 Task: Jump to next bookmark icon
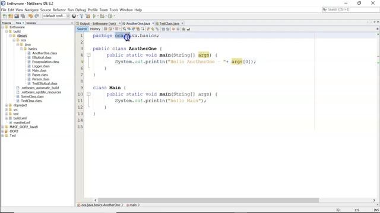click(x=153, y=29)
